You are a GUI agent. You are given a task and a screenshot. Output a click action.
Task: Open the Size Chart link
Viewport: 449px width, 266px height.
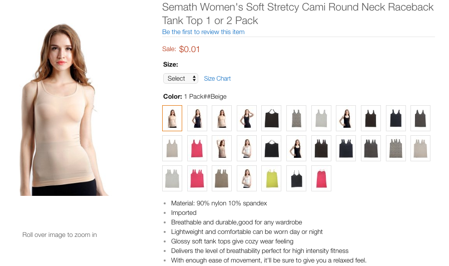tap(217, 79)
